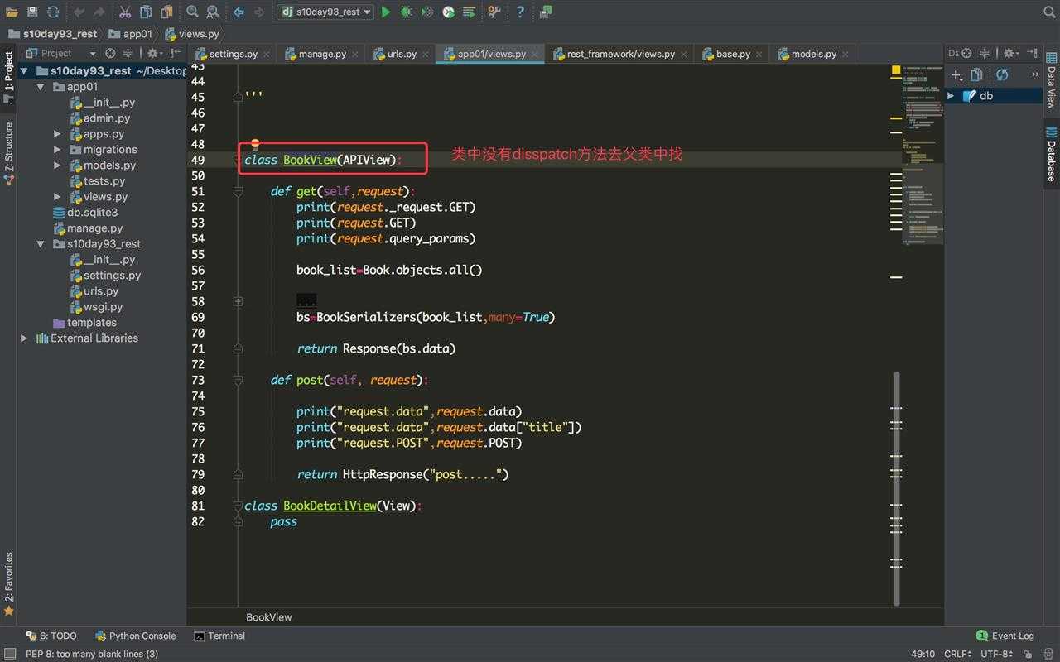The image size is (1060, 662).
Task: Toggle tool window bars using the bottom-left corner icon
Action: coord(8,654)
